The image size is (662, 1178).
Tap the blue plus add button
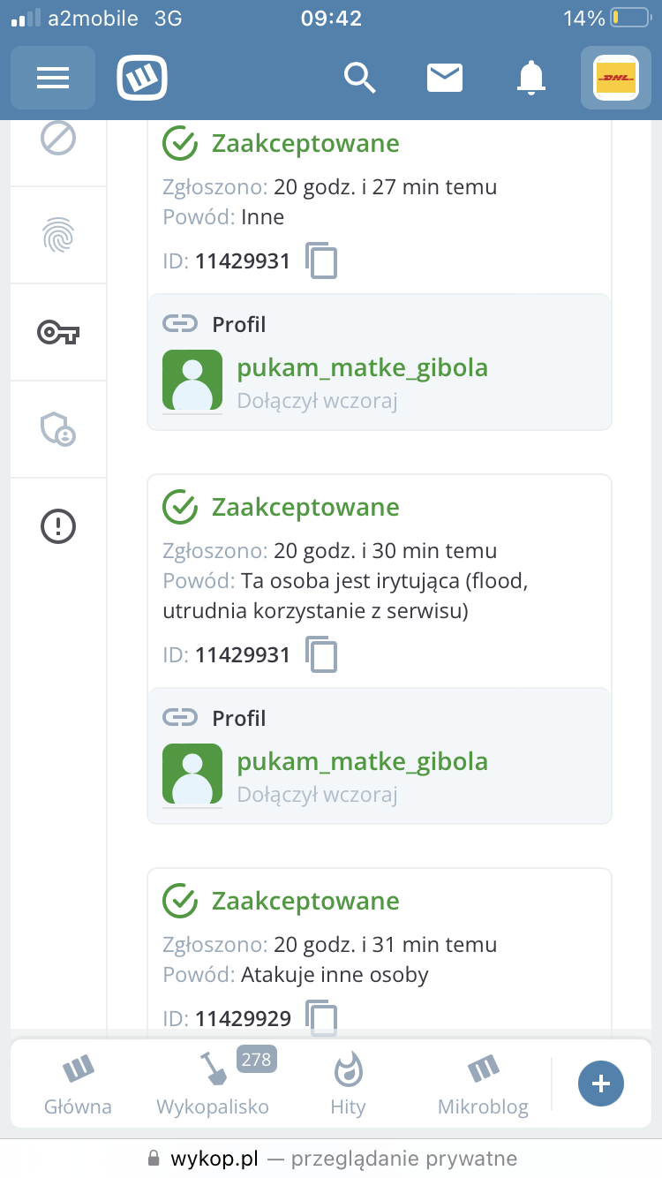tap(601, 1084)
